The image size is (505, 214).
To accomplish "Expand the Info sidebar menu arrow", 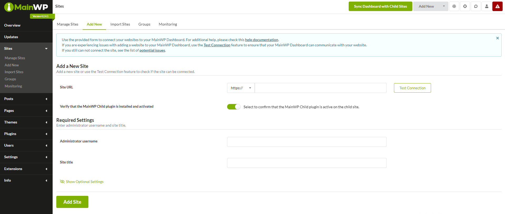I will pos(46,181).
